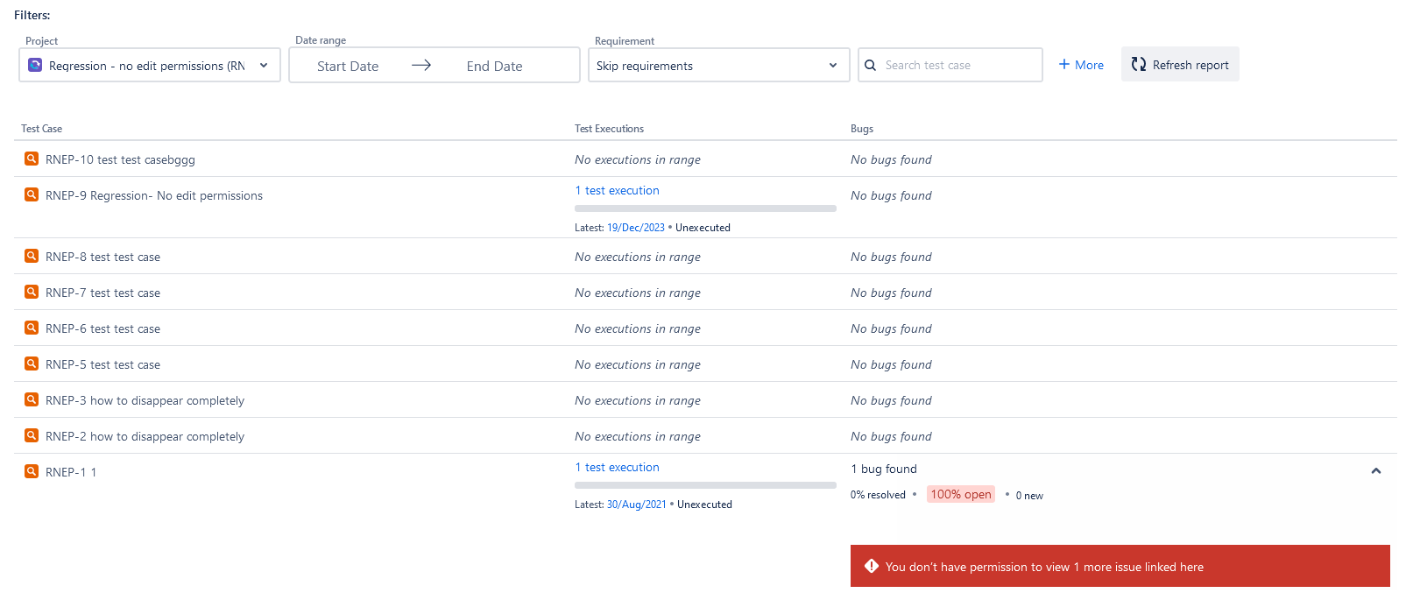
Task: Open the 30/Aug/2021 latest execution link
Action: click(637, 505)
